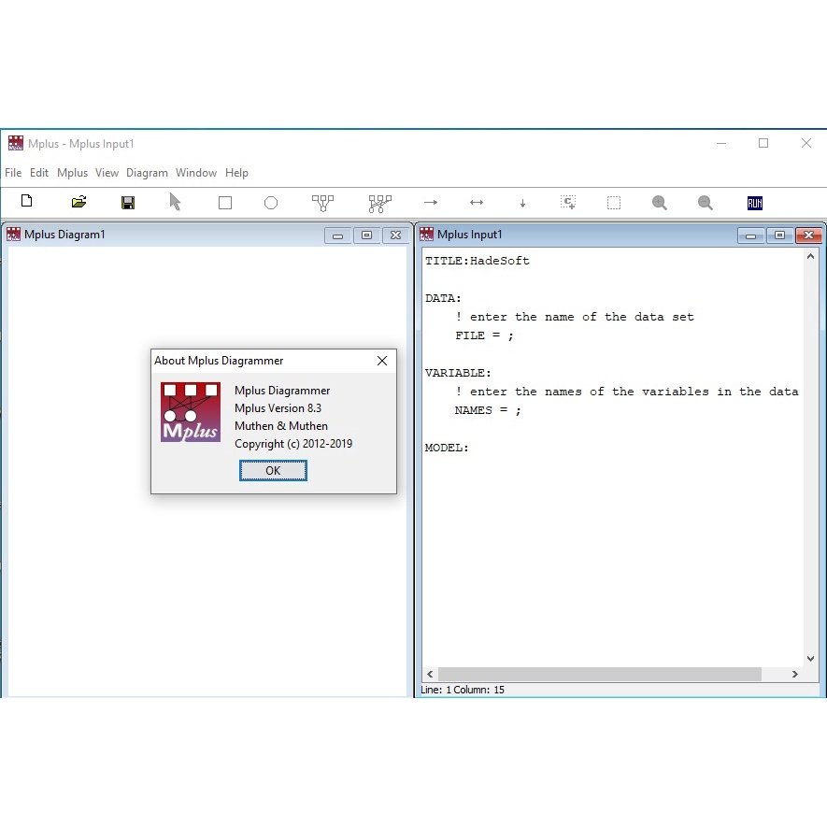827x827 pixels.
Task: Select the residual down-arrow tool
Action: (x=522, y=203)
